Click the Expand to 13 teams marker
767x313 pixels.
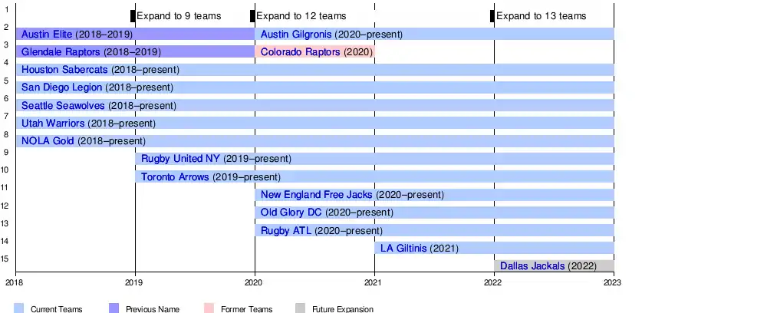(x=492, y=16)
